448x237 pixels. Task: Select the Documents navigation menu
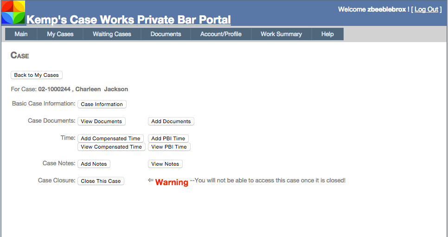[166, 34]
